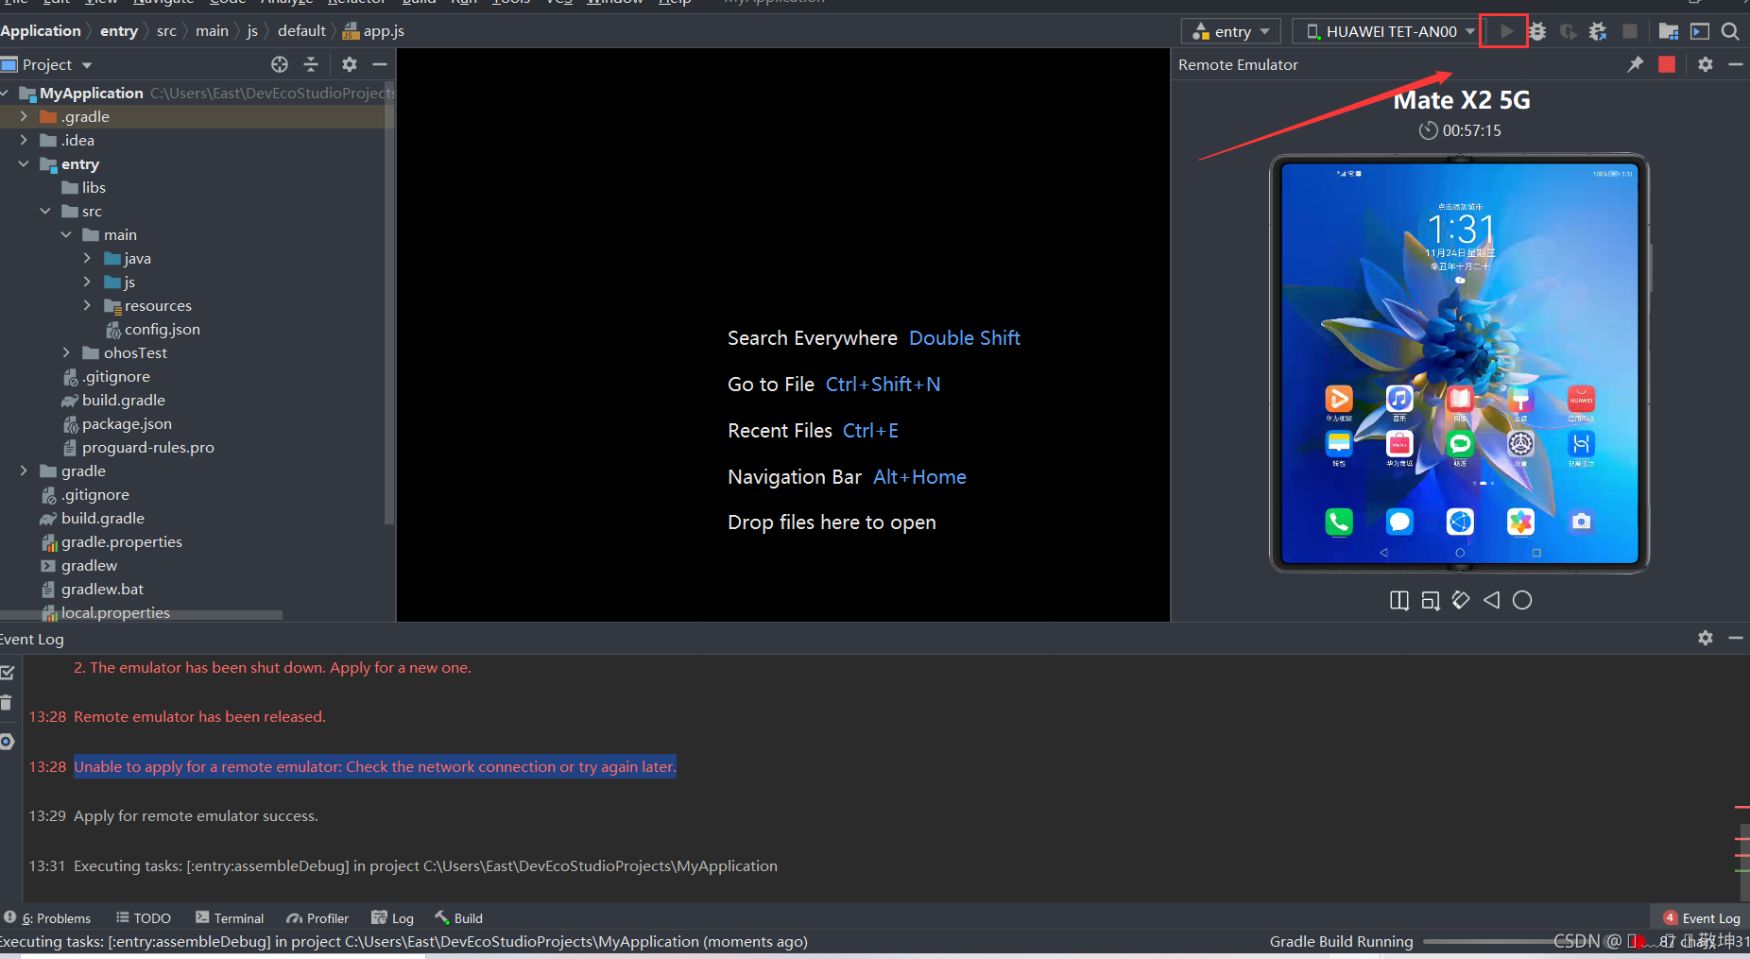Open Search Everywhere magnifier icon
Screen dimensions: 1750x959
(1730, 31)
